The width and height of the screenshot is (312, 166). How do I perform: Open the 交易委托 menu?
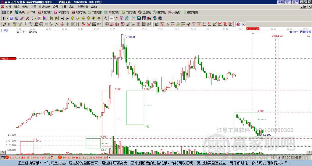click(x=83, y=7)
